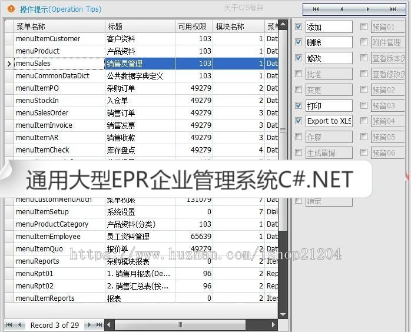The height and width of the screenshot is (332, 411).
Task: Select the menuReports cell
Action: click(x=59, y=261)
